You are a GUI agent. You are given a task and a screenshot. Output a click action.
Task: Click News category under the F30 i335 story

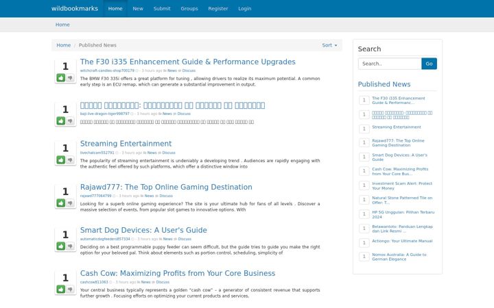pyautogui.click(x=172, y=70)
